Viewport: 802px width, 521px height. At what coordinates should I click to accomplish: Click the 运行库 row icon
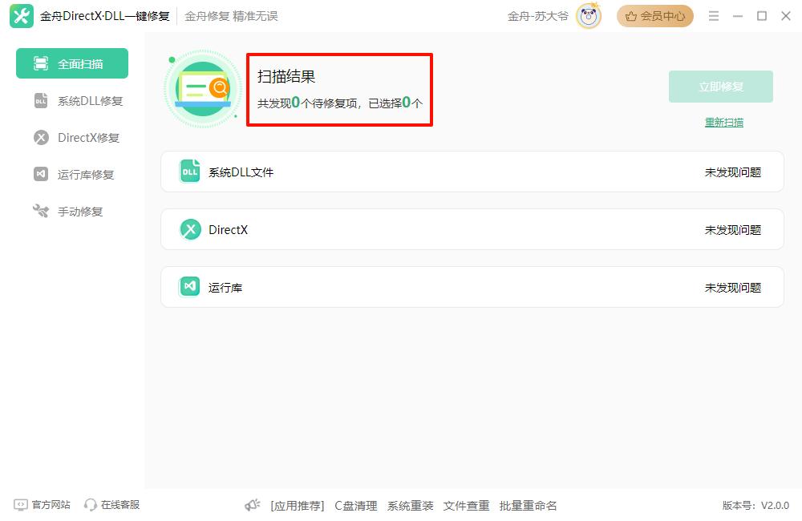[x=190, y=287]
